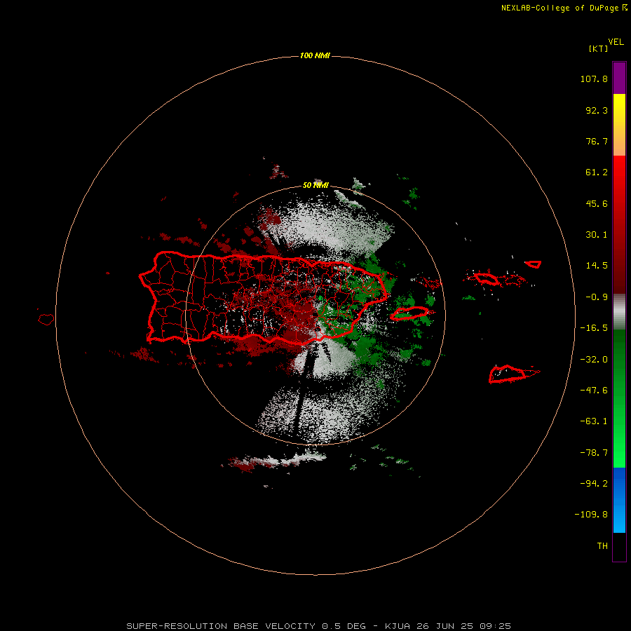Click the [KT] units label
The width and height of the screenshot is (631, 631).
(x=598, y=48)
